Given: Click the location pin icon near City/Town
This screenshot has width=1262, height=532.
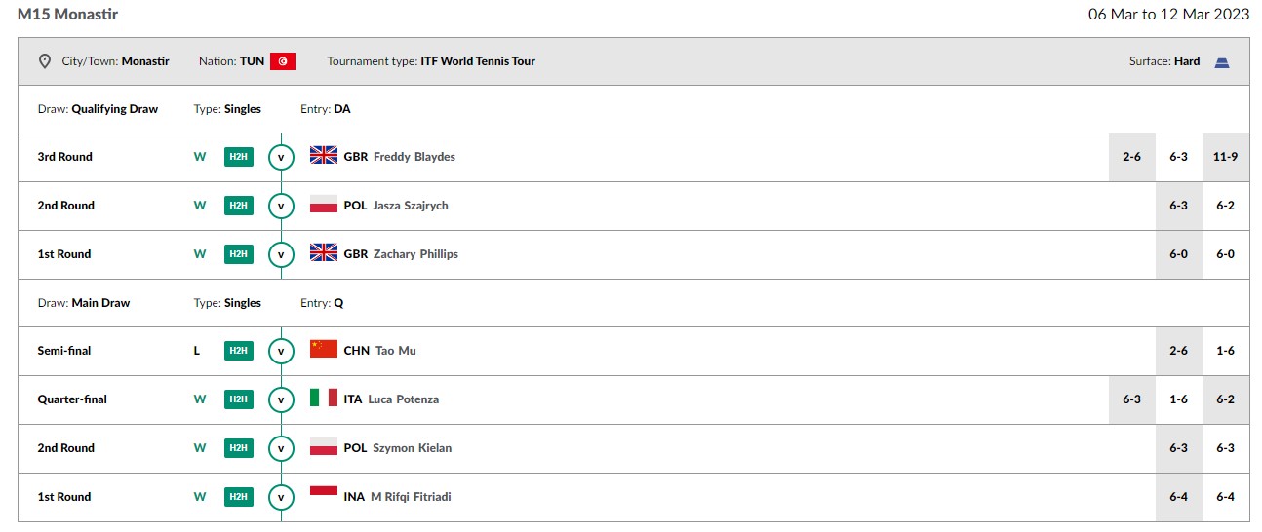Looking at the screenshot, I should click(45, 61).
